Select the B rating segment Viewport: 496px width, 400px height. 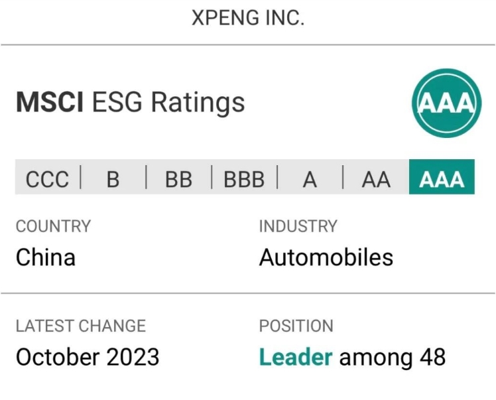point(113,177)
